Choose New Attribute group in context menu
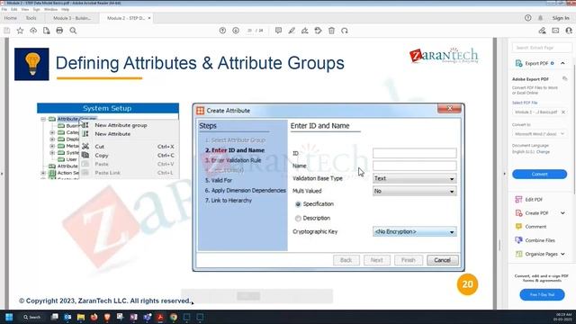The height and width of the screenshot is (324, 576). [x=121, y=125]
